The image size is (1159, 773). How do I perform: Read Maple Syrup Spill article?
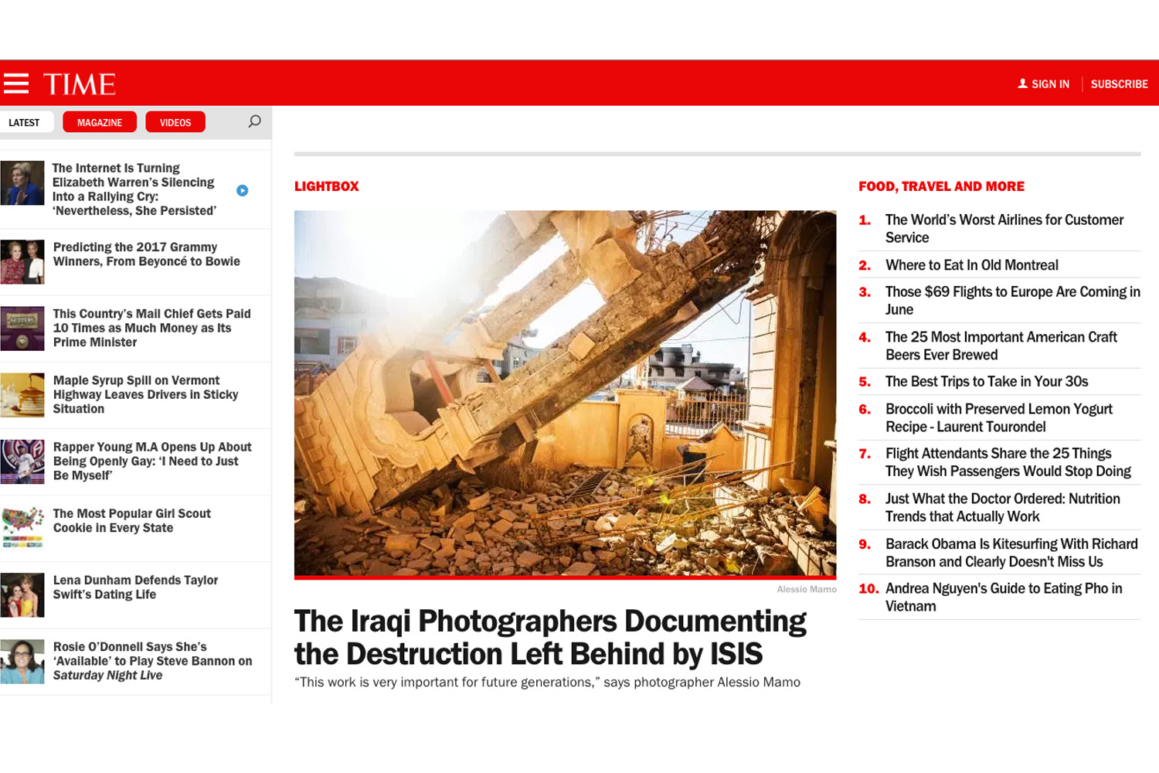pos(145,394)
